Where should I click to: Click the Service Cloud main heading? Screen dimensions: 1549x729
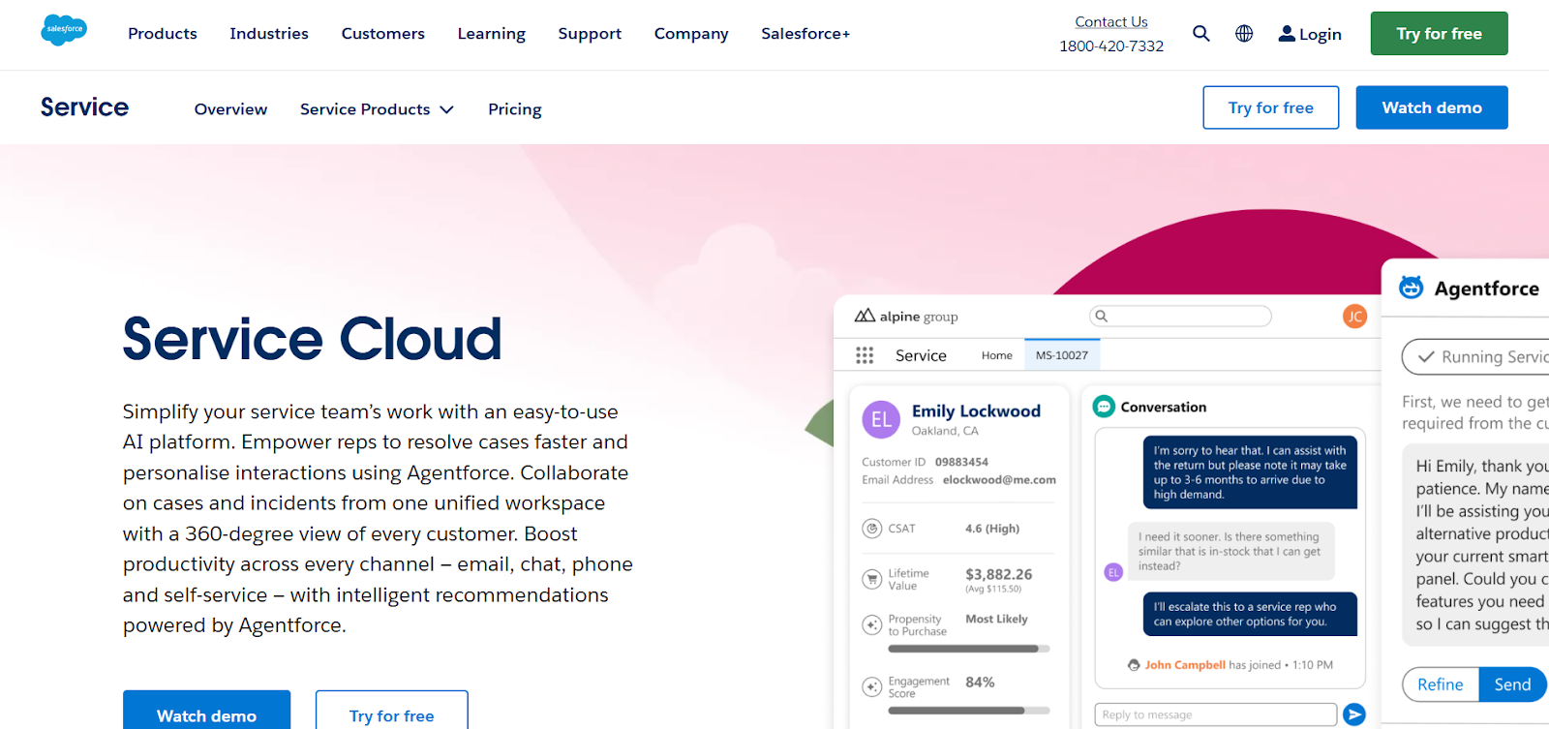(313, 340)
